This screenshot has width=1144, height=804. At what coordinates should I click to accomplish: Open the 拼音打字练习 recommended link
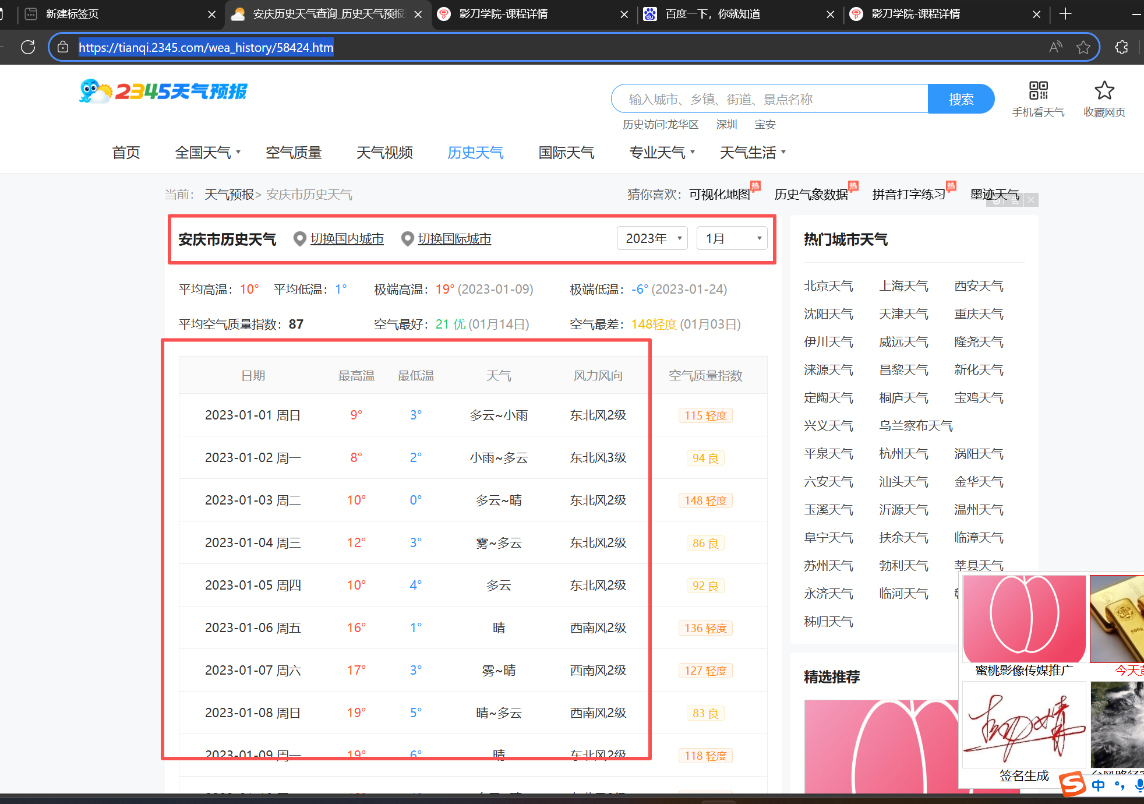click(x=909, y=194)
